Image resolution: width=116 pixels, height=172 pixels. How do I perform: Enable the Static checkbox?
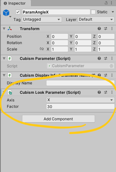pyautogui.click(x=93, y=12)
